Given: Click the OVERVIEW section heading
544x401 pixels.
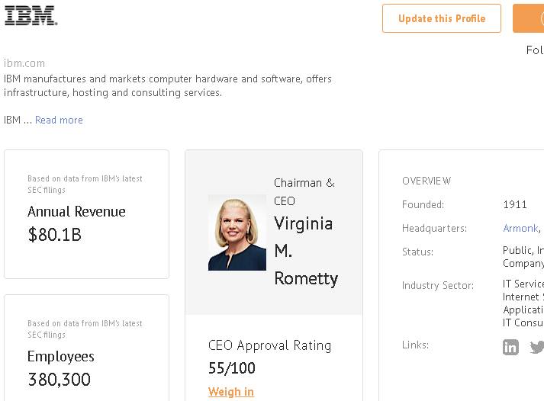Looking at the screenshot, I should click(427, 181).
